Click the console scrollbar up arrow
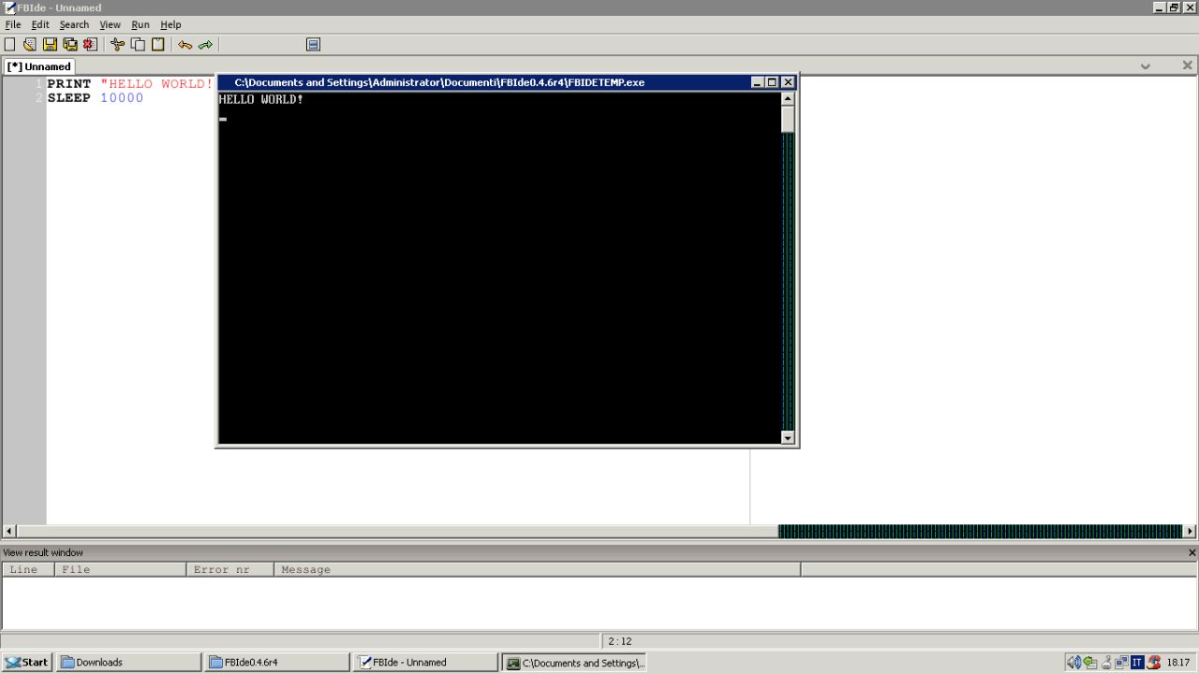Viewport: 1199px width, 674px height. tap(787, 98)
